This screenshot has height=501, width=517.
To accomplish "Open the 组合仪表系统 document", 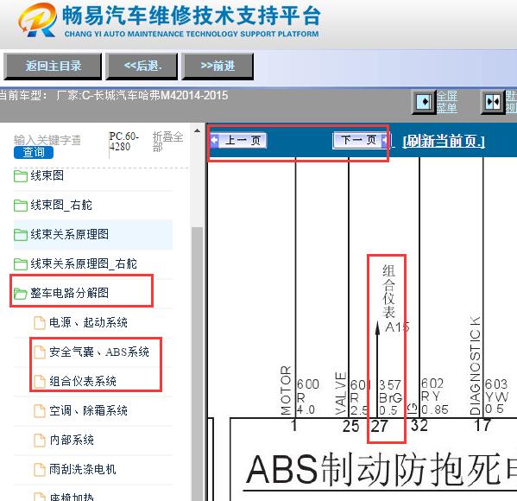I will pos(83,381).
